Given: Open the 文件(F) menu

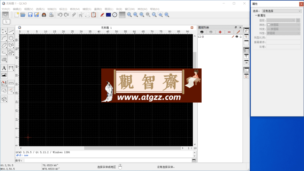Looking at the screenshot, I should click(6, 9).
